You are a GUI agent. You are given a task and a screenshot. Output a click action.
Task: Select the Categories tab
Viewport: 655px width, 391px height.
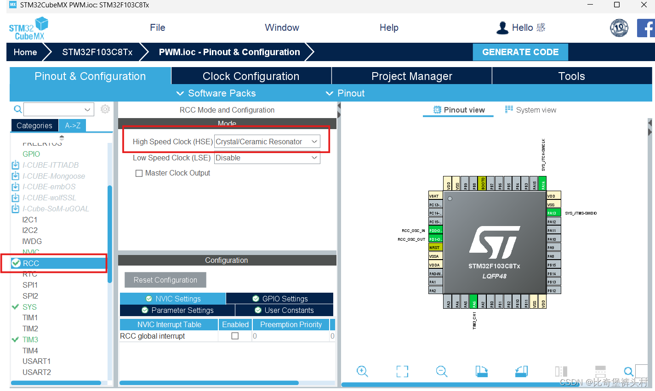coord(34,125)
